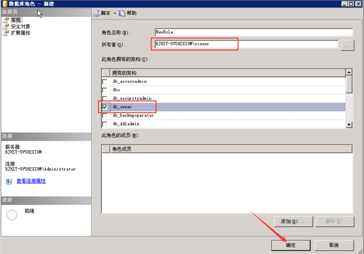
Task: Click the 取消 (Cancel) button
Action: [334, 245]
